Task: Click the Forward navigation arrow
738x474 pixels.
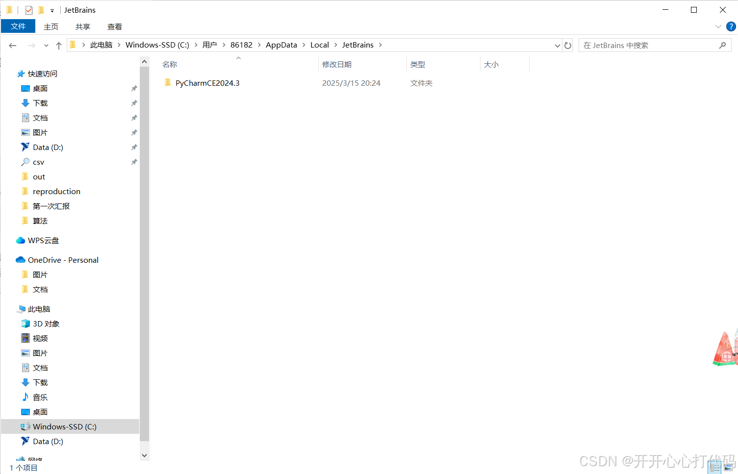Action: 31,45
